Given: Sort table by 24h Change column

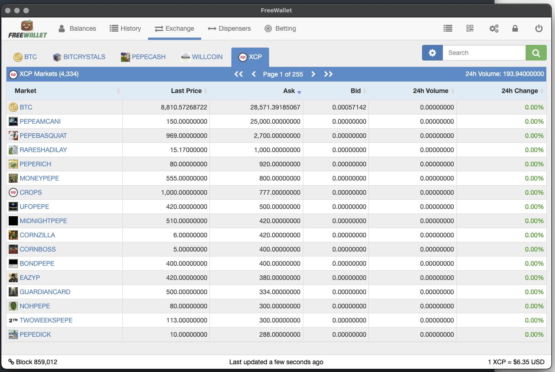Looking at the screenshot, I should 501,91.
